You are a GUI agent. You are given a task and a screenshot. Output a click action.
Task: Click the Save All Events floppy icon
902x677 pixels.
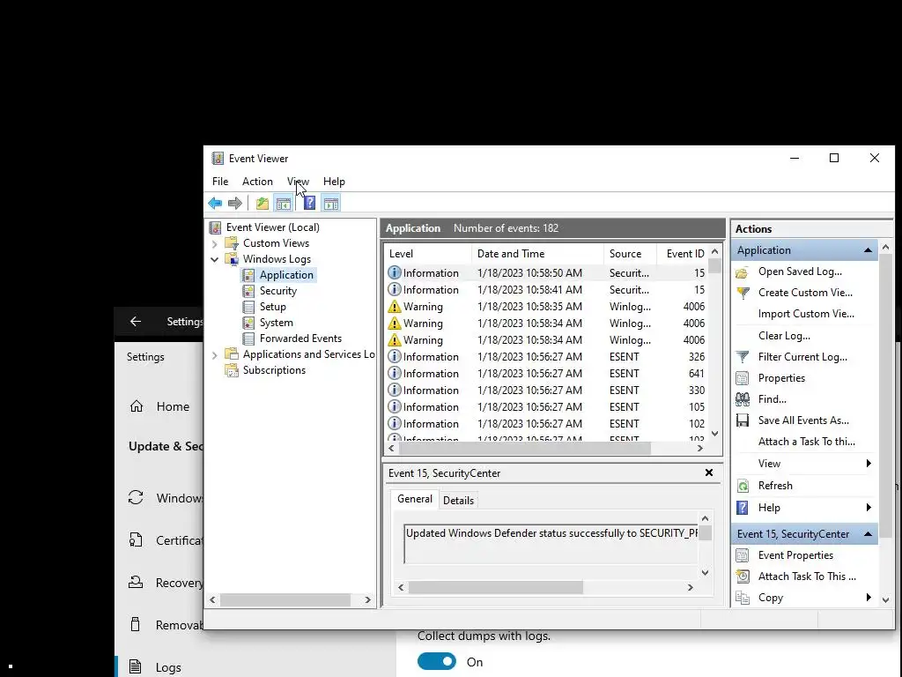pos(743,420)
